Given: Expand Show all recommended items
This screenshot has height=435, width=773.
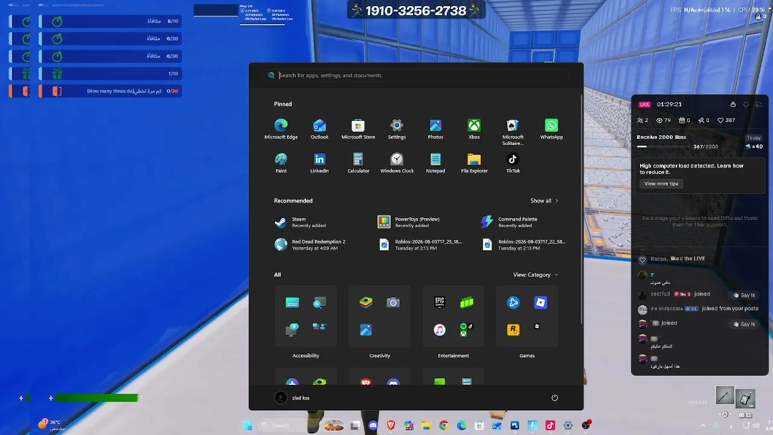Looking at the screenshot, I should click(544, 201).
